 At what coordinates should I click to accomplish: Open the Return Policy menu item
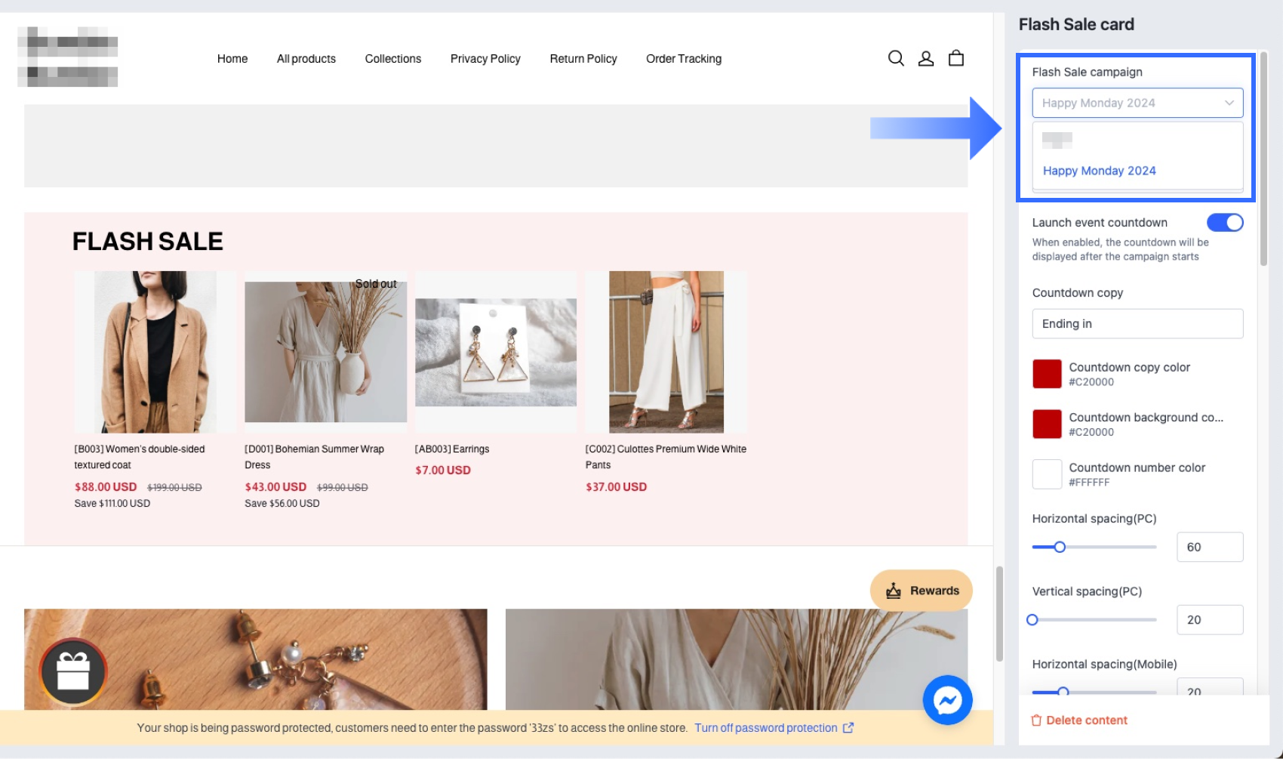click(583, 59)
